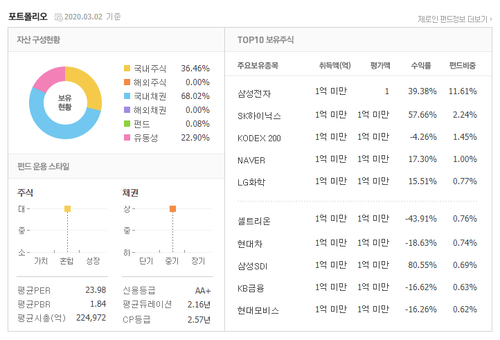
Task: Click the 국내채권 blue legend swatch
Action: [x=127, y=96]
